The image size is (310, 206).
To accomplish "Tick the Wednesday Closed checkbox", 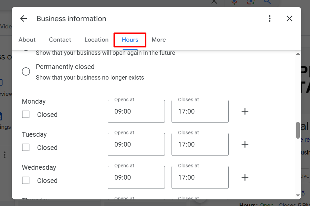I will (x=26, y=181).
